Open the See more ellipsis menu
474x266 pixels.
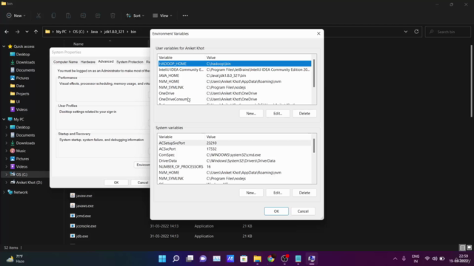point(185,16)
